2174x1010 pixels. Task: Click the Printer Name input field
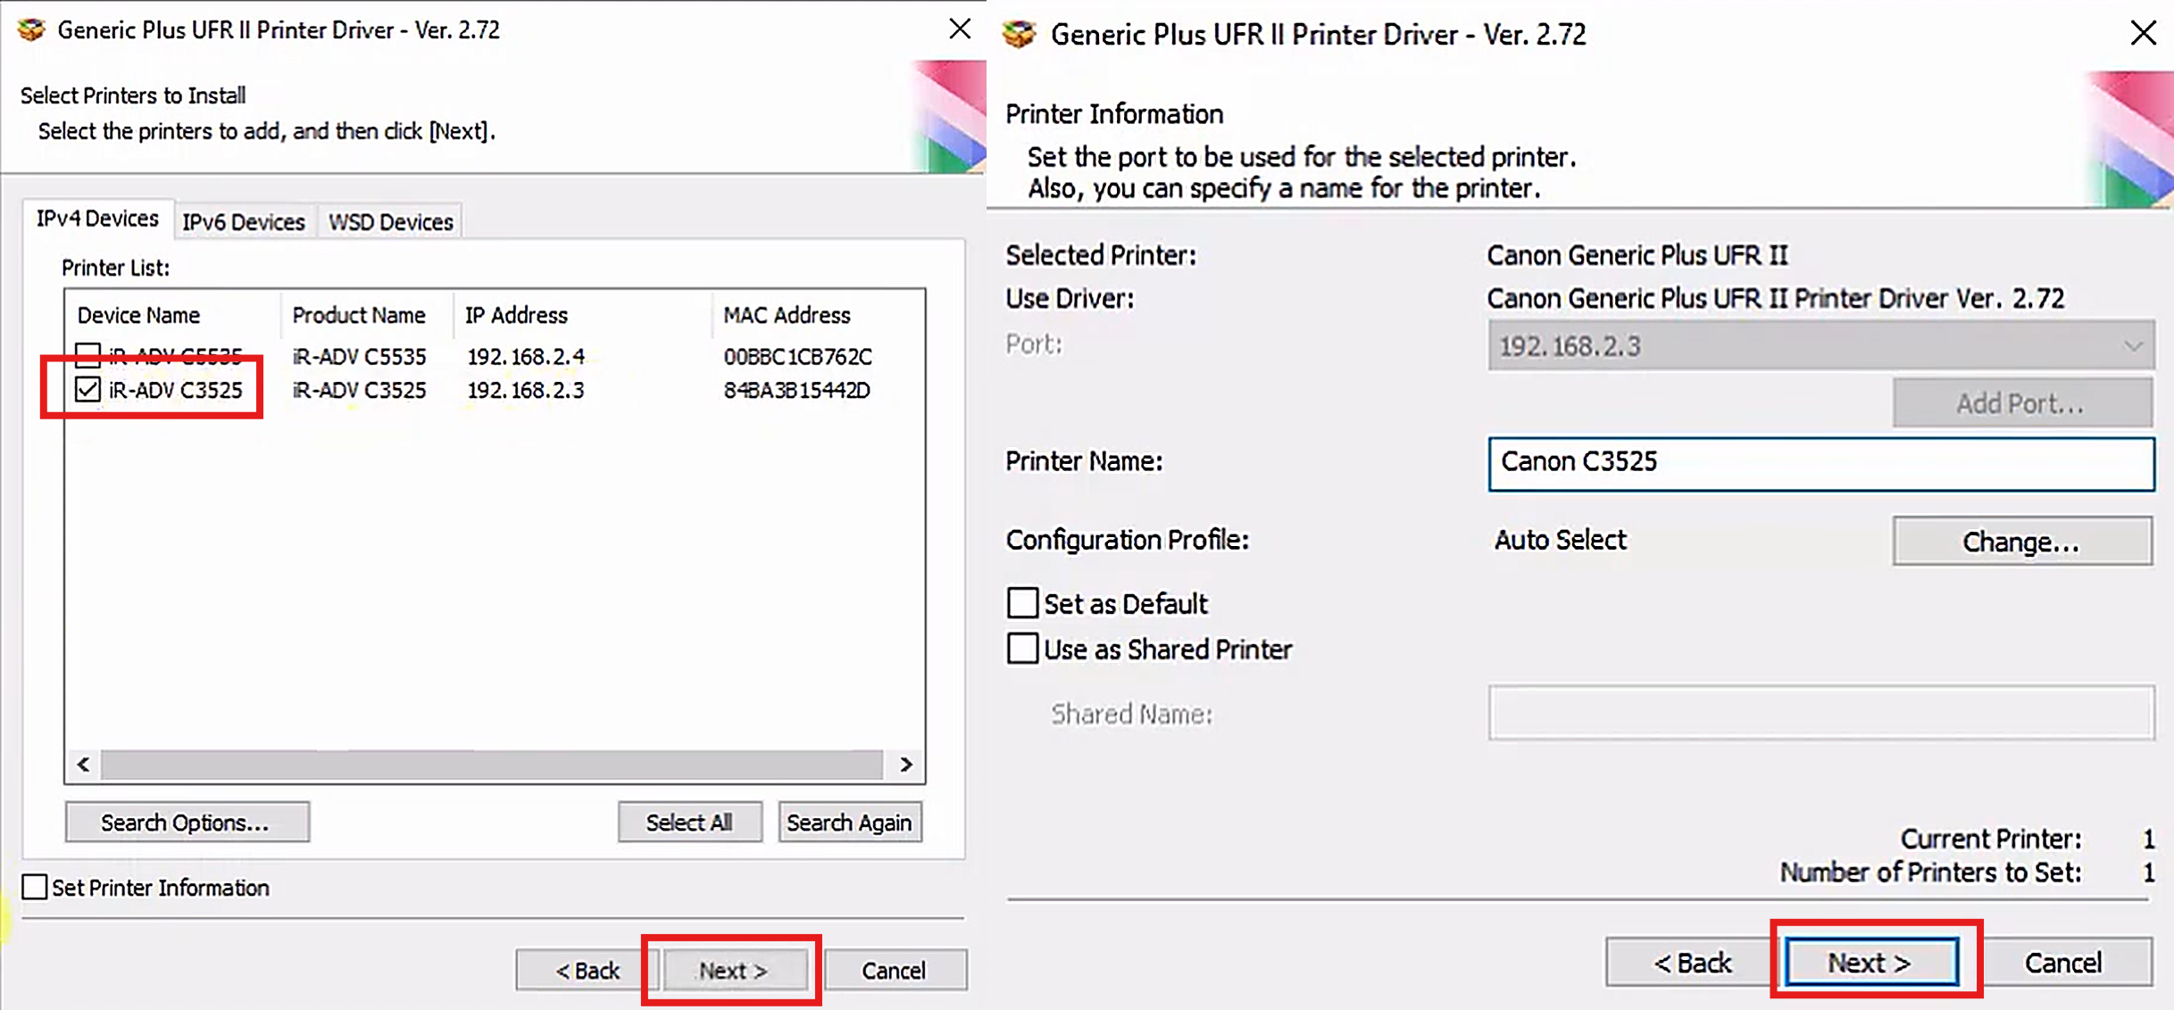[1820, 463]
